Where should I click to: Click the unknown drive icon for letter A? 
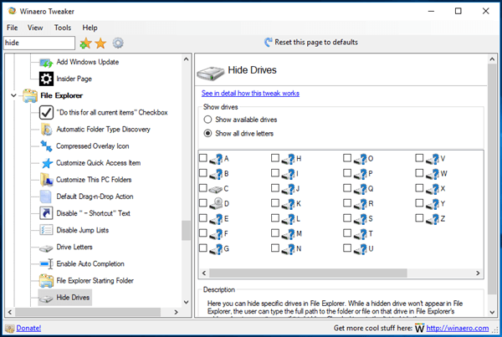click(x=216, y=159)
